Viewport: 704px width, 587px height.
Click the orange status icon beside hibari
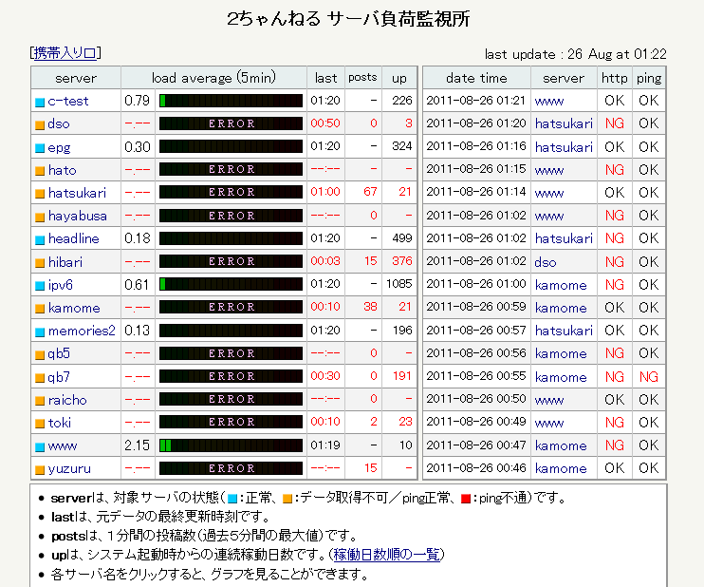pos(40,263)
